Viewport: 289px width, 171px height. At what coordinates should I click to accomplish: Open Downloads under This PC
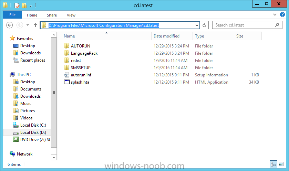(30, 96)
